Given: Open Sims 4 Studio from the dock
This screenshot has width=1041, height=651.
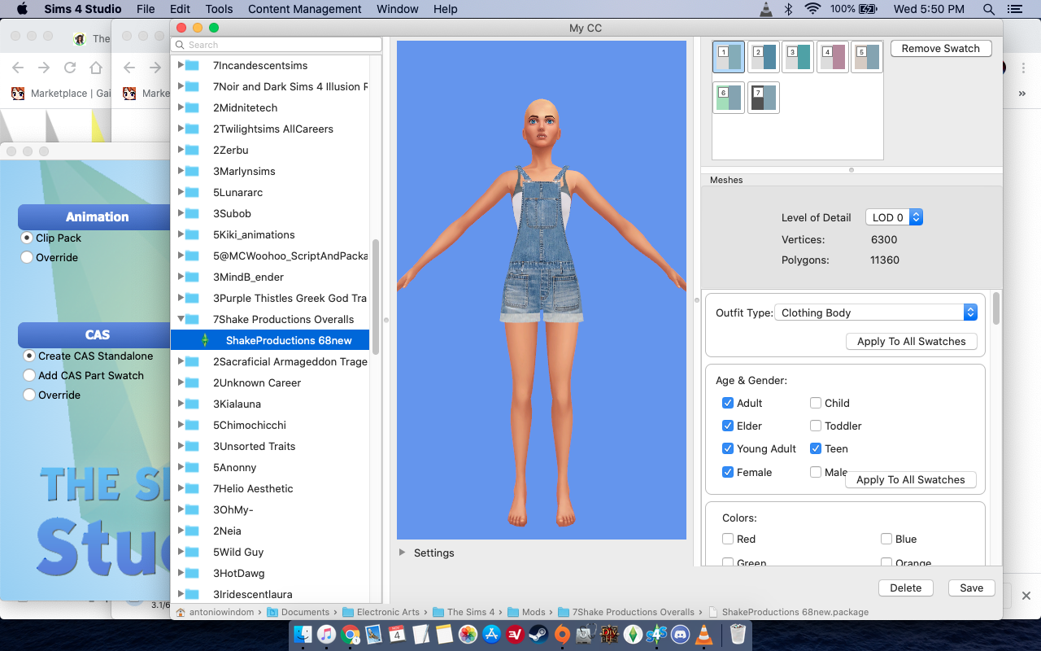Looking at the screenshot, I should (x=656, y=634).
